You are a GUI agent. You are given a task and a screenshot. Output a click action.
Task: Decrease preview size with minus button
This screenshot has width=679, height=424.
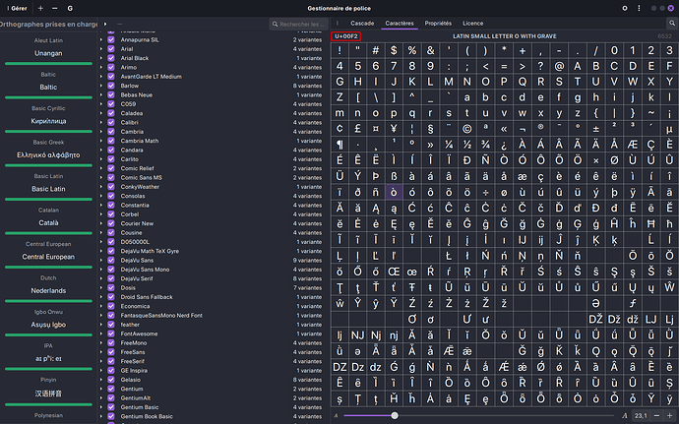coord(656,416)
